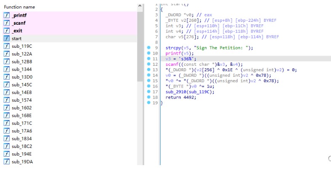Select sub_1344 in function list
Image resolution: width=331 pixels, height=176 pixels.
click(x=70, y=69)
